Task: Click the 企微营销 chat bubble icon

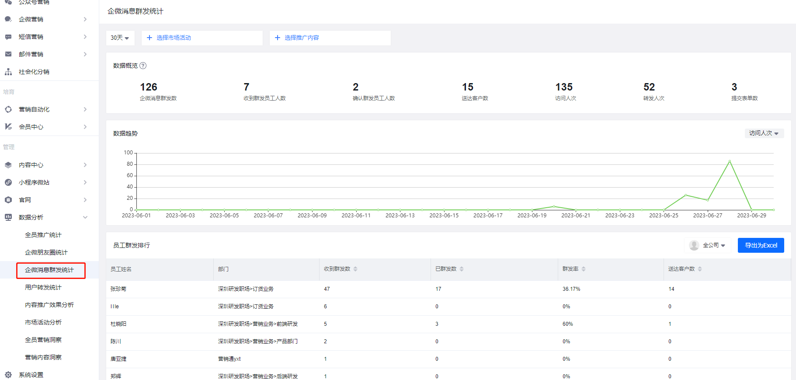Action: point(8,19)
